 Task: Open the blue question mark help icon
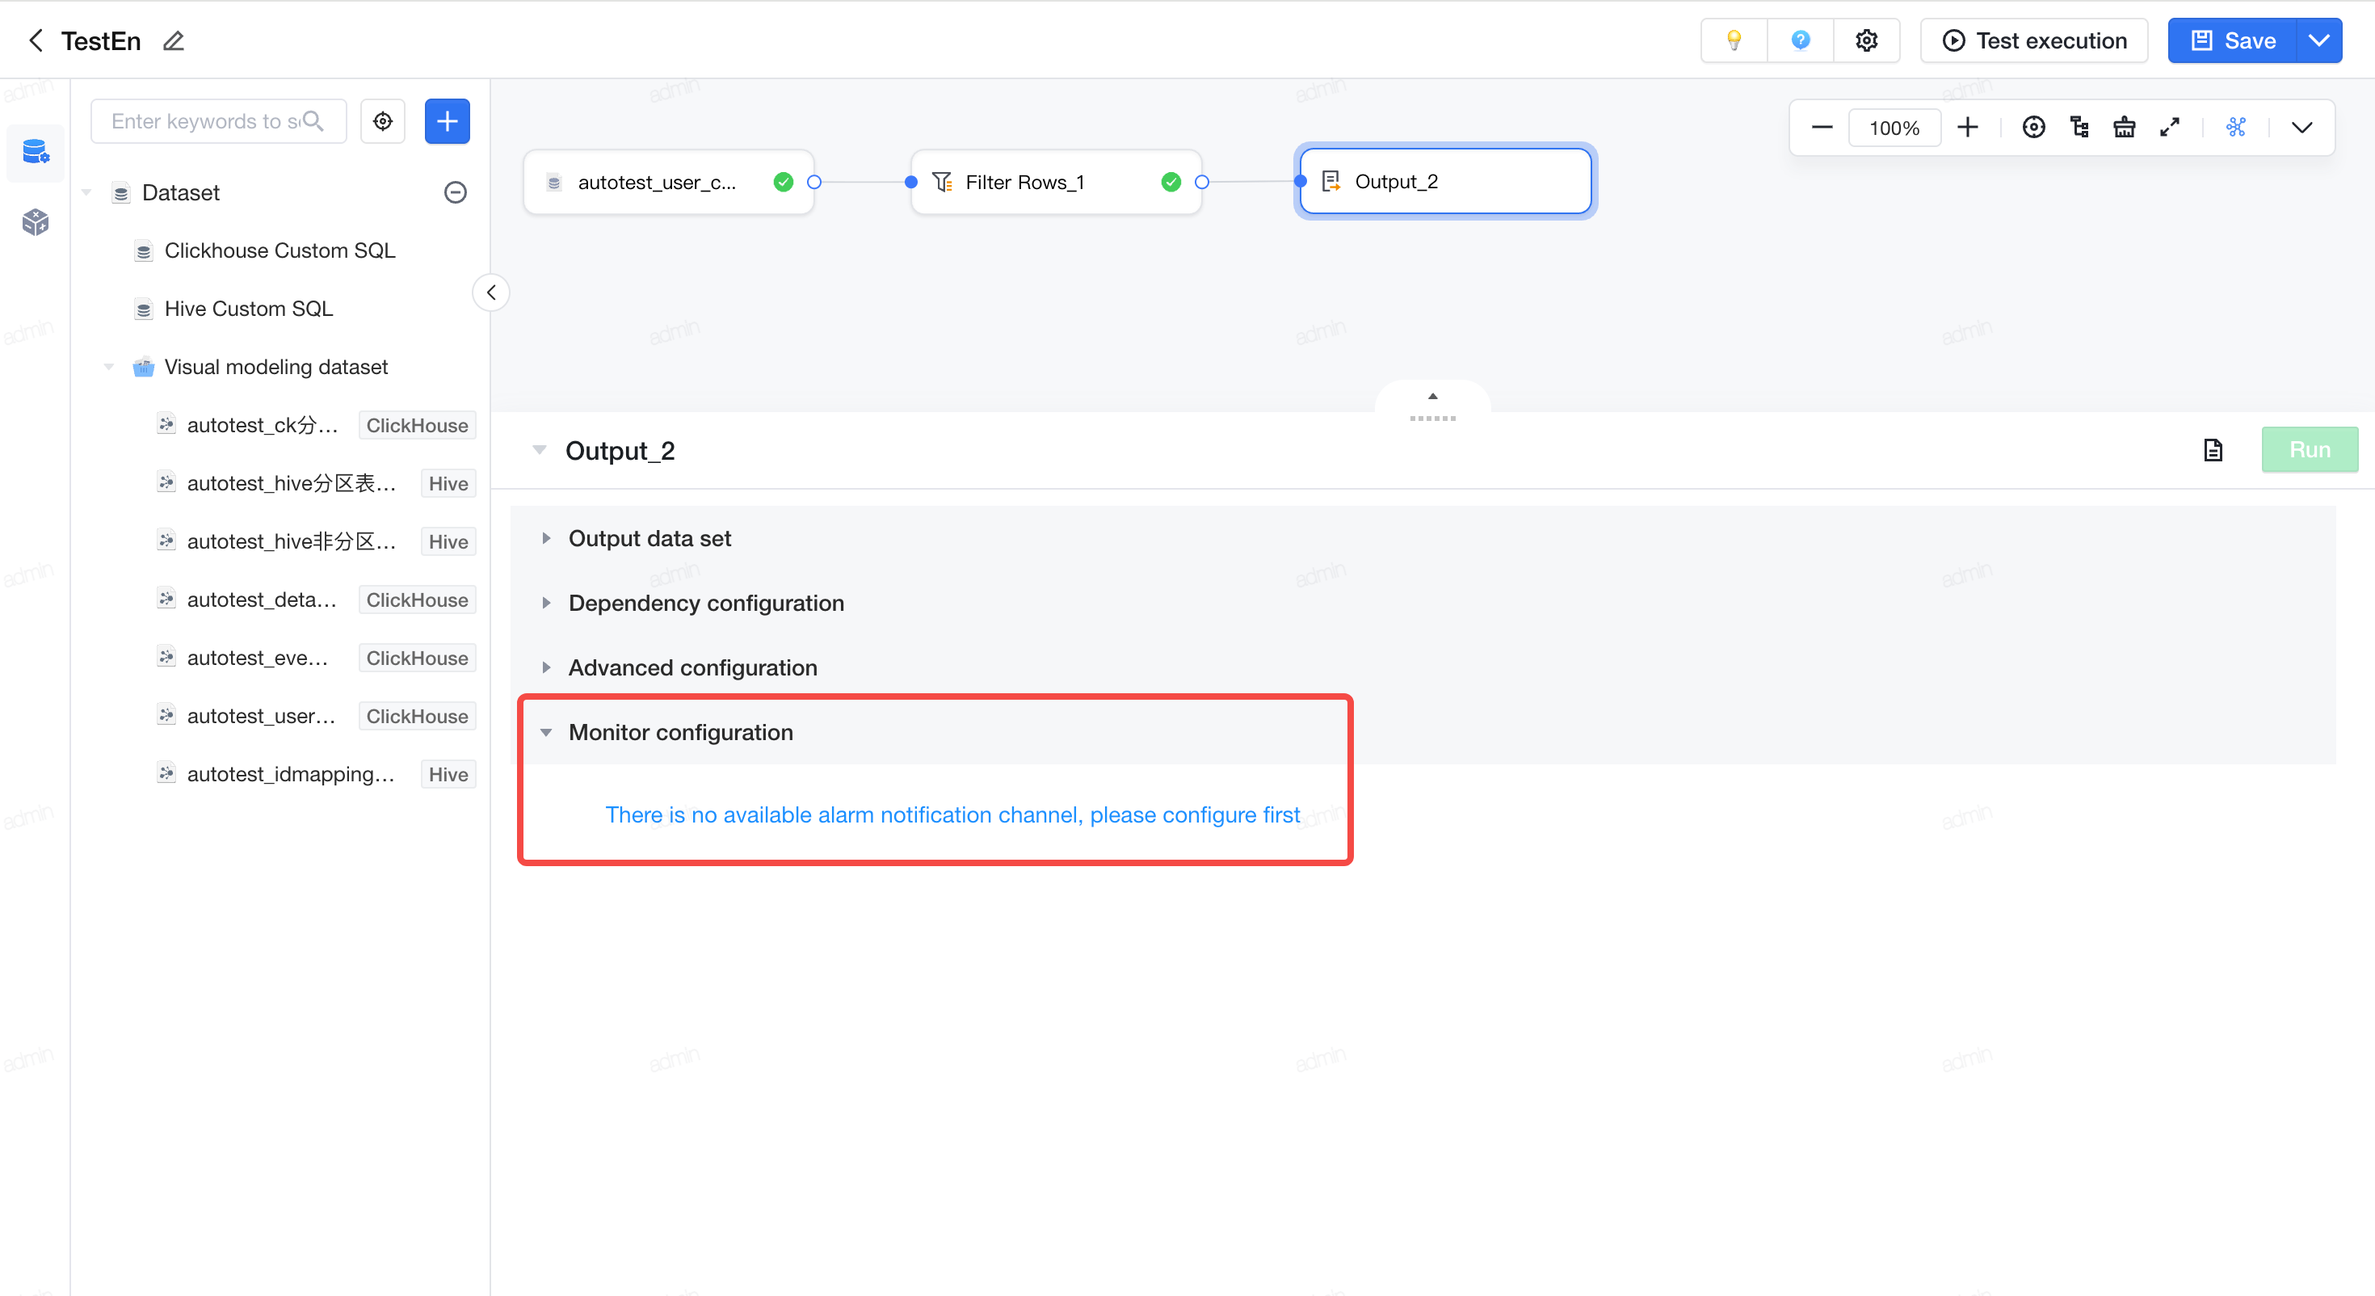[x=1800, y=40]
